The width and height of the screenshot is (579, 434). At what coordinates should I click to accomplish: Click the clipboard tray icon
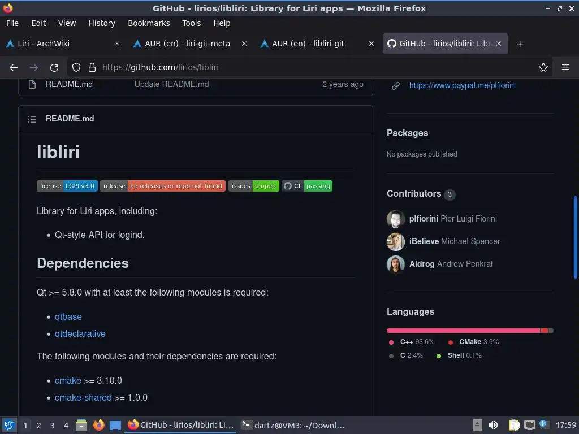[514, 425]
